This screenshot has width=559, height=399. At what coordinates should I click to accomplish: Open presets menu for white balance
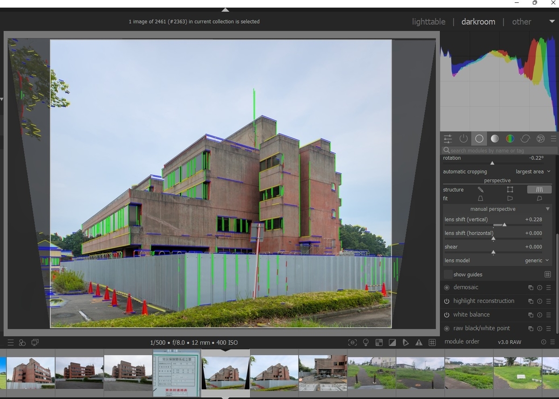(549, 315)
